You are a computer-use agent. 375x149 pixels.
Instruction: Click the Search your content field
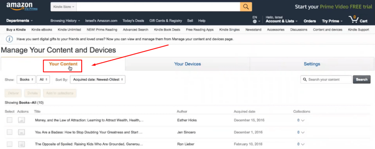click(326, 80)
